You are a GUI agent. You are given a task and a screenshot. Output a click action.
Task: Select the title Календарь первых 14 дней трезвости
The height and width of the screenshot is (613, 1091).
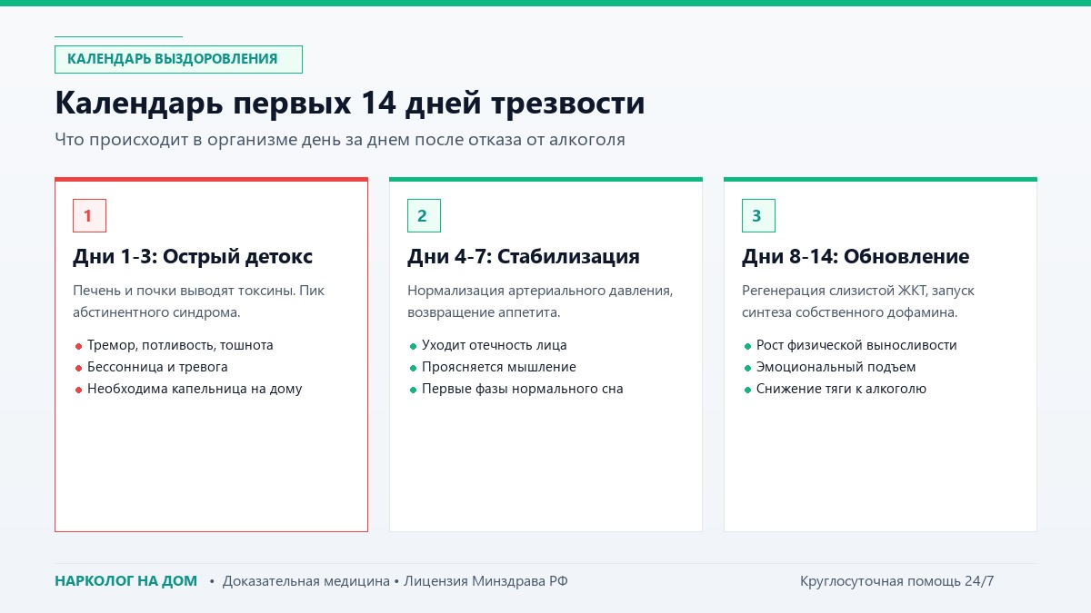coord(350,103)
